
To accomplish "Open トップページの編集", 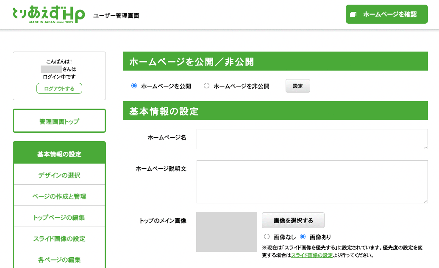I will tap(59, 216).
